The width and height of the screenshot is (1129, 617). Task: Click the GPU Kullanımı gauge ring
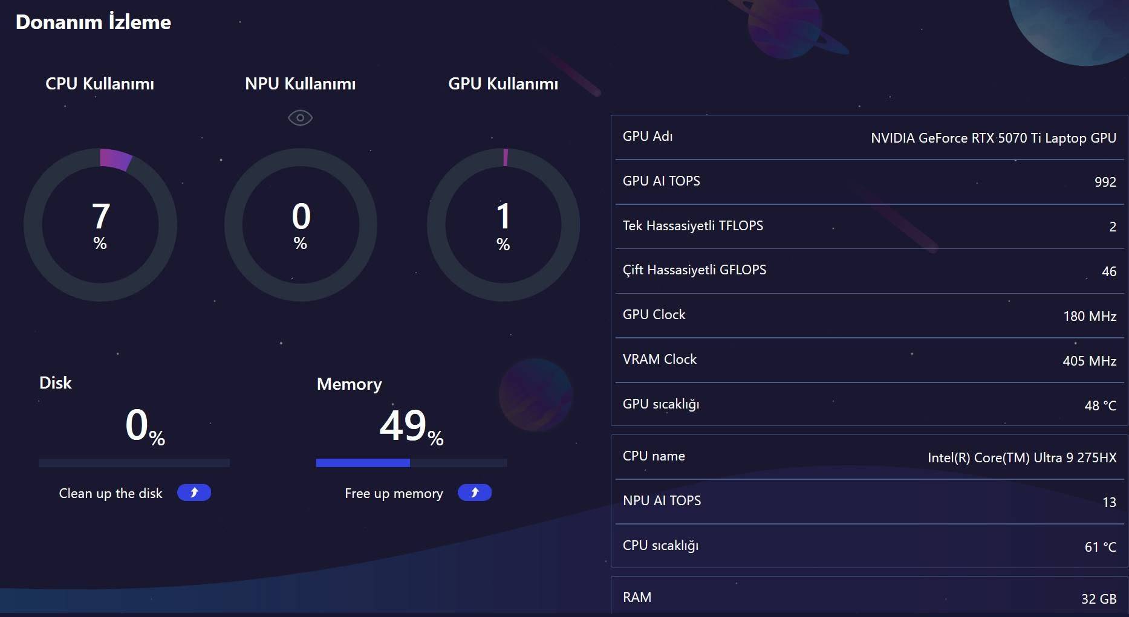[x=503, y=225]
